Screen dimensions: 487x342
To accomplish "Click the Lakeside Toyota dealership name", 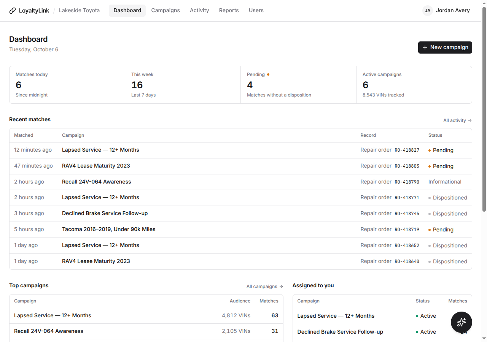I will pos(79,11).
